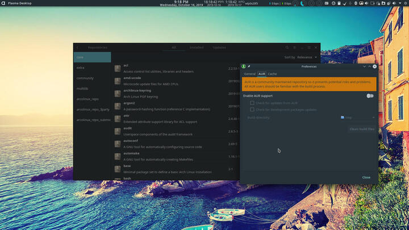Open the Updates tab in package manager
409x230 pixels.
[x=219, y=48]
